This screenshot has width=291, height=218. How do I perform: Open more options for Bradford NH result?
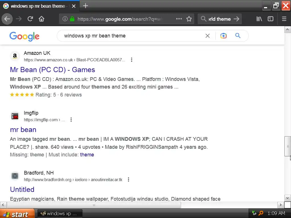(128, 179)
